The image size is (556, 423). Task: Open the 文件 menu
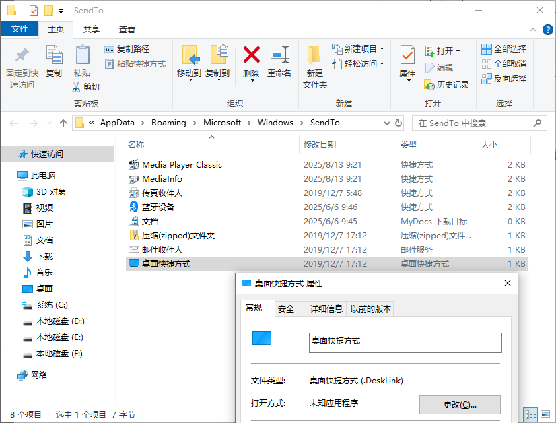pos(20,30)
